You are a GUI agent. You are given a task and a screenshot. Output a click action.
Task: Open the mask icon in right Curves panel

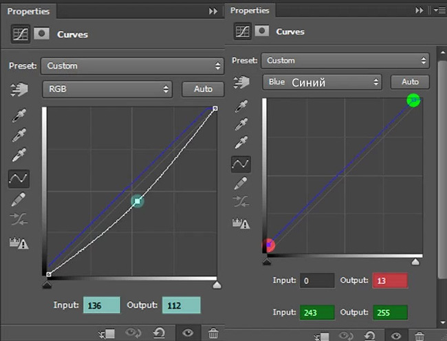262,30
